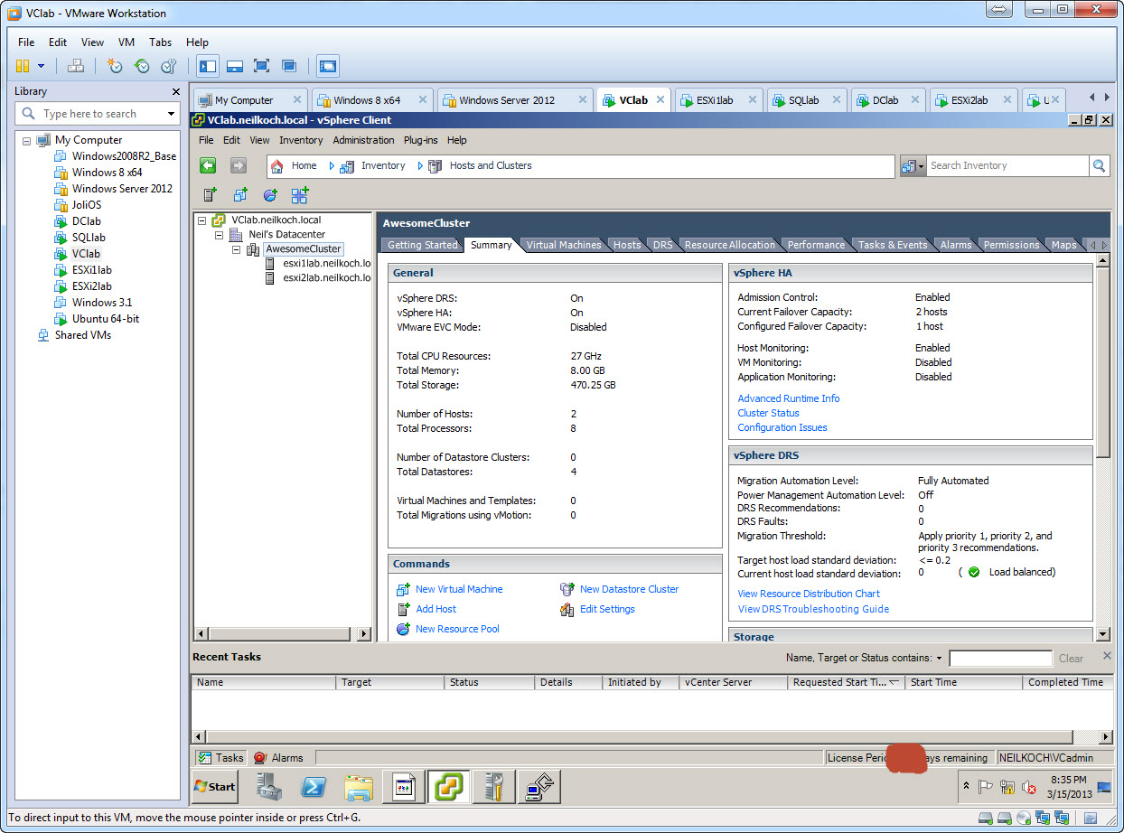Click the Suspend VM pause icon
1124x833 pixels.
(23, 66)
